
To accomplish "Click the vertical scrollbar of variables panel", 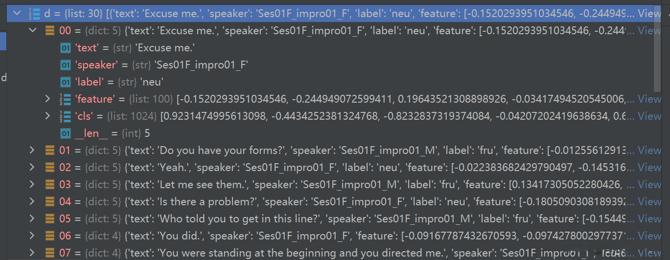I will (657, 49).
